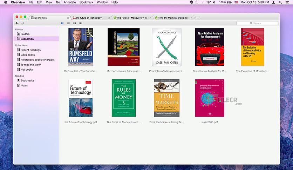Close the Economics tab

coord(68,18)
